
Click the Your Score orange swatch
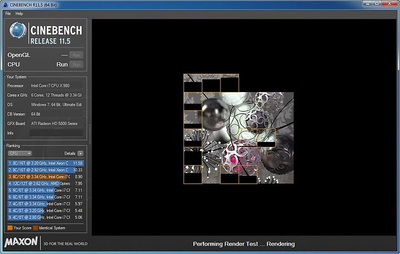10,228
